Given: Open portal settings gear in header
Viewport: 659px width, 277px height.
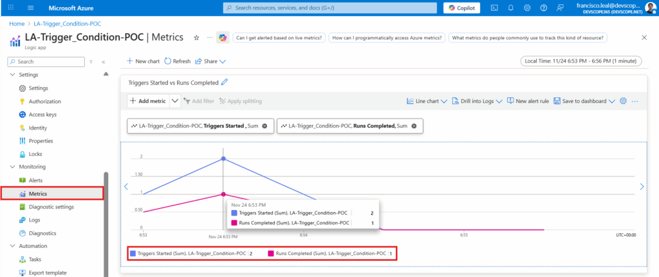Looking at the screenshot, I should click(527, 8).
